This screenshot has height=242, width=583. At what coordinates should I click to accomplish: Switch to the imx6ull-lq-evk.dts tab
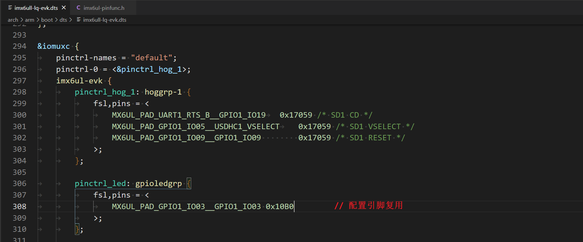tap(36, 7)
